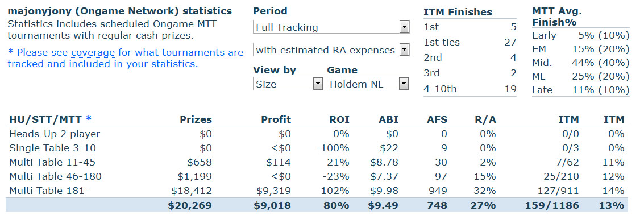Select the Multi Table 181- row
This screenshot has width=644, height=219.
tap(317, 191)
